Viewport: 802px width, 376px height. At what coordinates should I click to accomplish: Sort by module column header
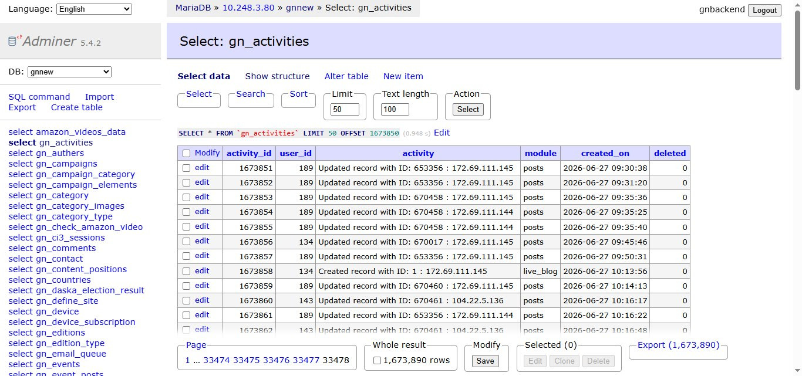(x=540, y=153)
